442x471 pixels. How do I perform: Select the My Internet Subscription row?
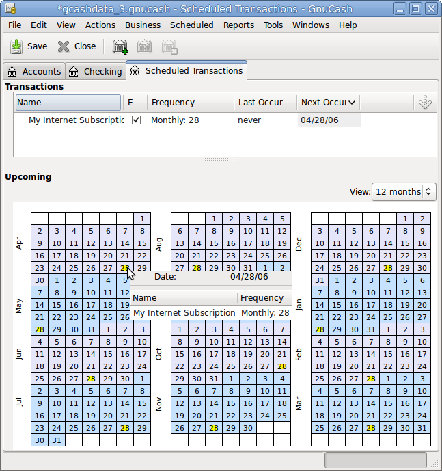click(x=75, y=120)
